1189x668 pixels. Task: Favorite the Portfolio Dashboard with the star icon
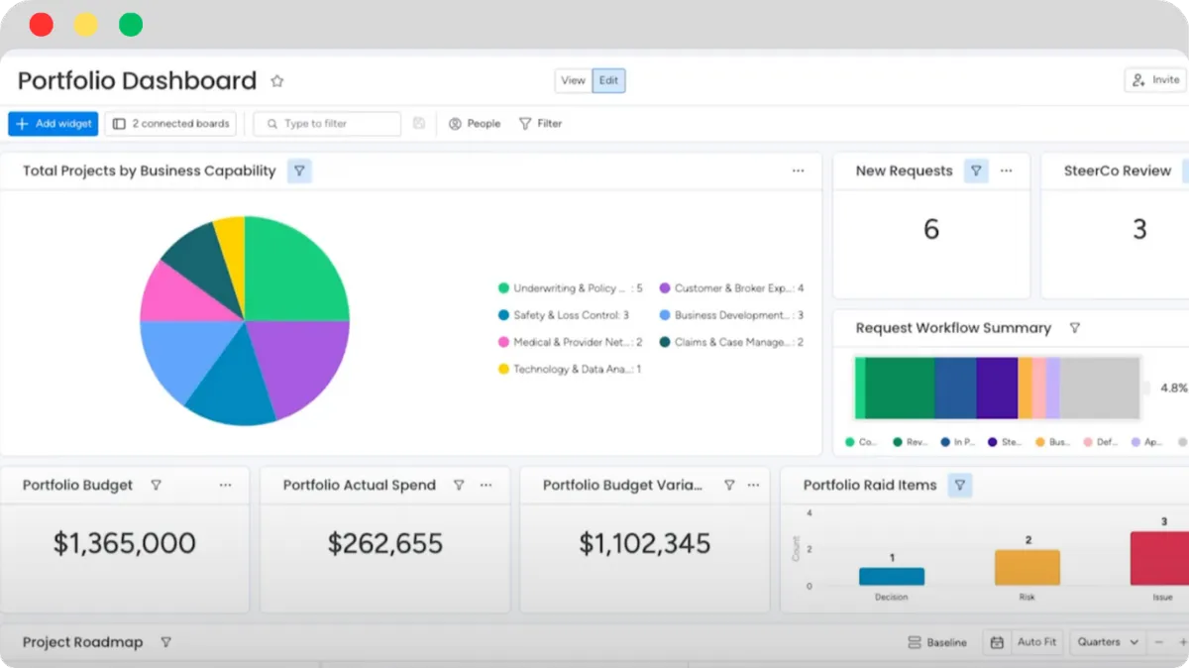pos(277,81)
